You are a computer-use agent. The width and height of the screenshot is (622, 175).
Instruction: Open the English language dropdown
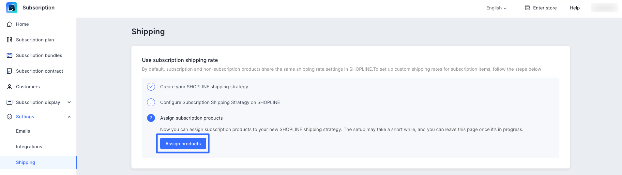tap(496, 8)
